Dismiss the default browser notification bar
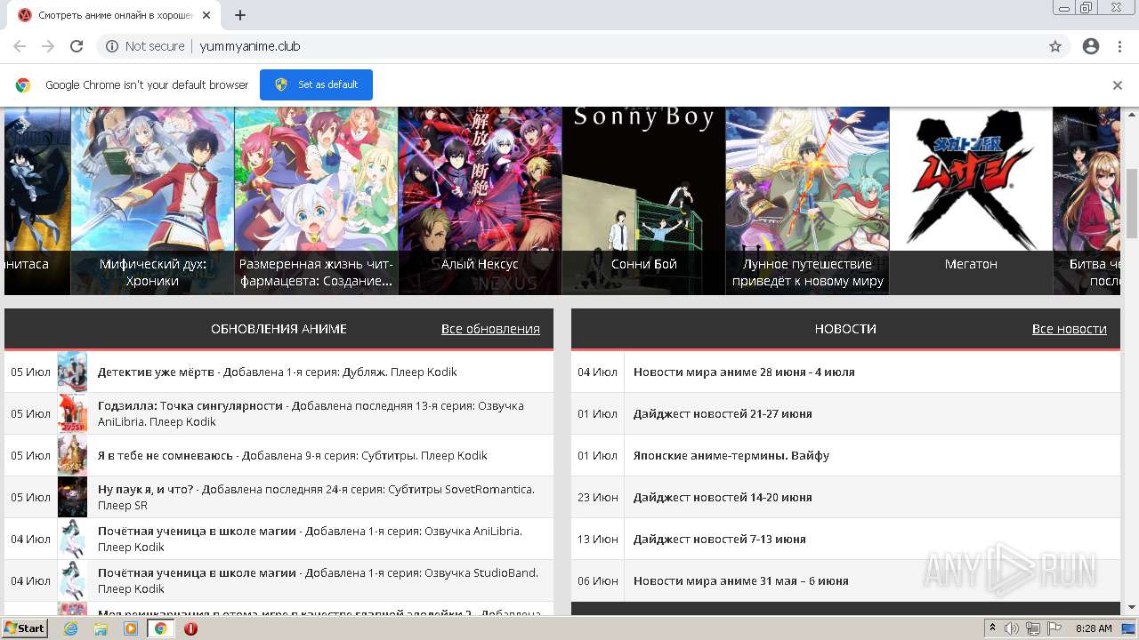The width and height of the screenshot is (1139, 640). coord(1118,85)
